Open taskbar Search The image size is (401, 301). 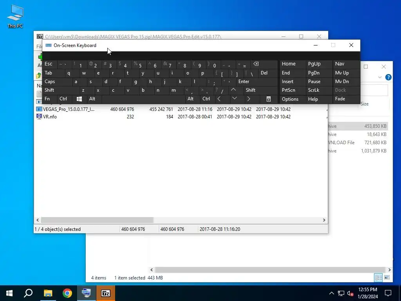click(x=28, y=293)
